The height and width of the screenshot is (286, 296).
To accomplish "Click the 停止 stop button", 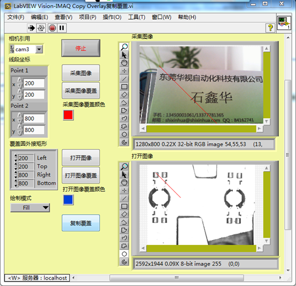I will 81,48.
